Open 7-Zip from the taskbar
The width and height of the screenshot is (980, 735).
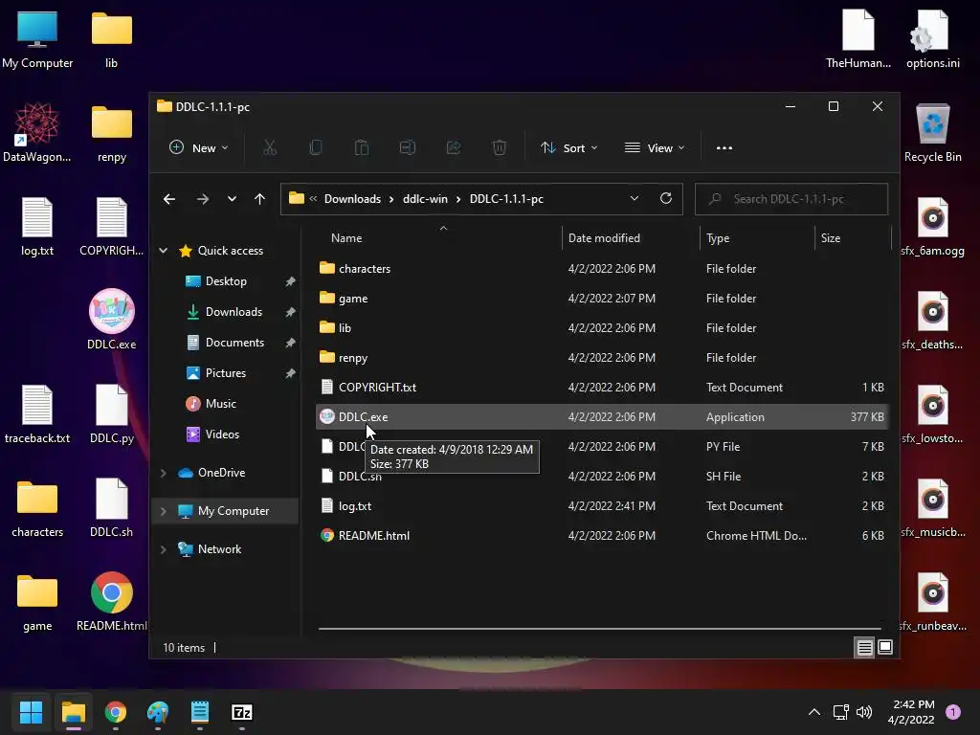(242, 712)
